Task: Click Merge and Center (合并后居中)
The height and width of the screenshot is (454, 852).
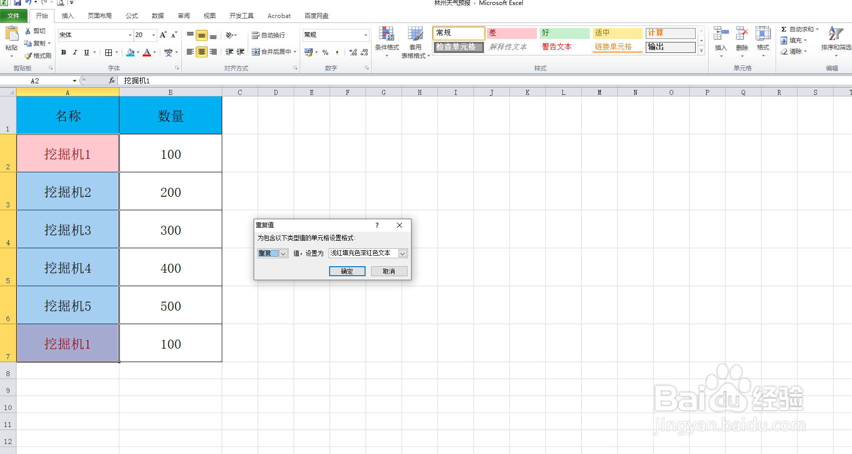Action: pyautogui.click(x=271, y=52)
